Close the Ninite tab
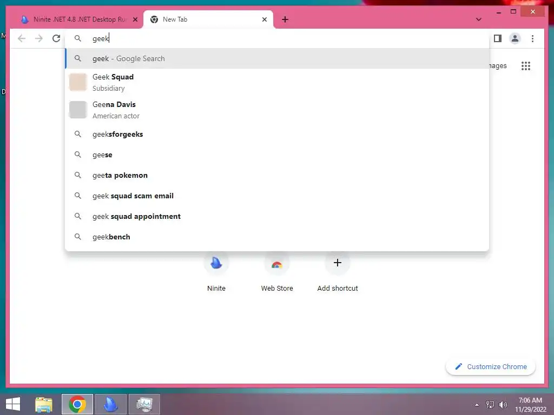Viewport: 554px width, 415px height. click(135, 19)
